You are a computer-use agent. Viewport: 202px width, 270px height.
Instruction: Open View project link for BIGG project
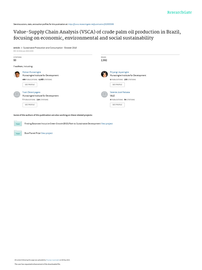point(107,124)
